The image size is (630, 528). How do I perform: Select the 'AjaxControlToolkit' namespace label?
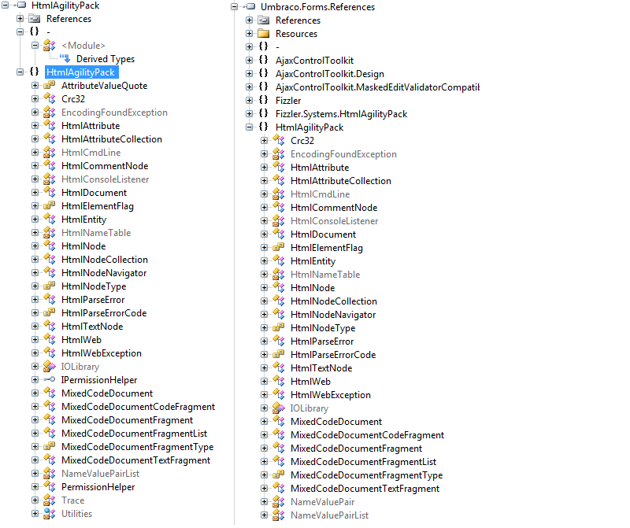tap(314, 61)
